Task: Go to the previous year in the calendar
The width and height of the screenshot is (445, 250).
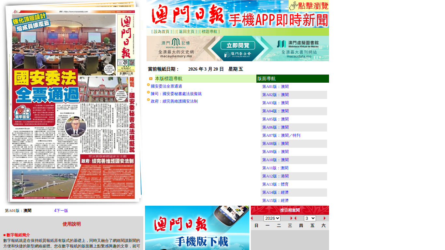Action: (252, 218)
